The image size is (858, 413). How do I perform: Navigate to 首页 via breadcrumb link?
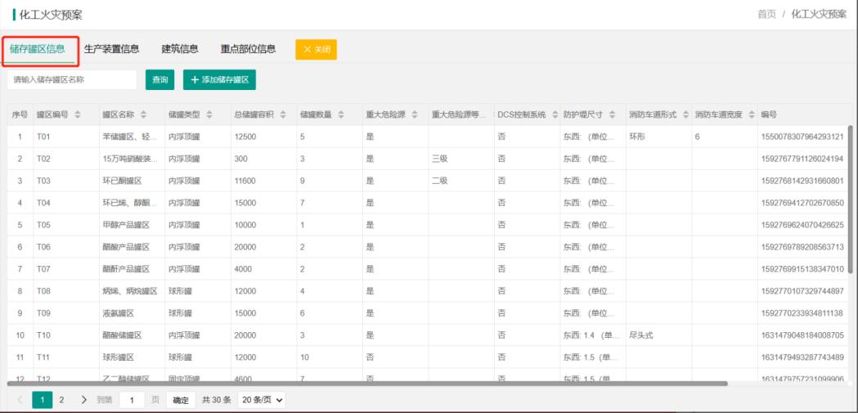tap(766, 15)
